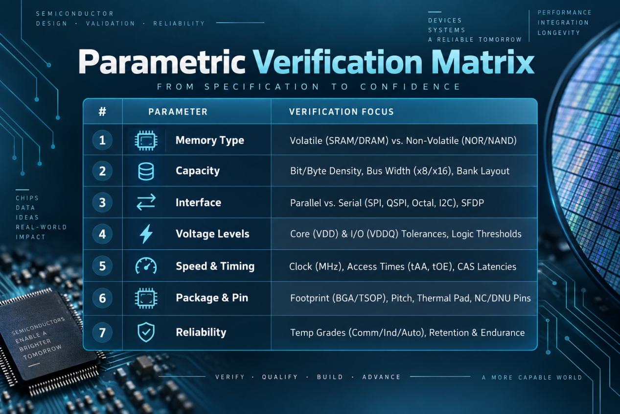
Task: Click the RELIABILITY text in the header
Action: (x=179, y=24)
